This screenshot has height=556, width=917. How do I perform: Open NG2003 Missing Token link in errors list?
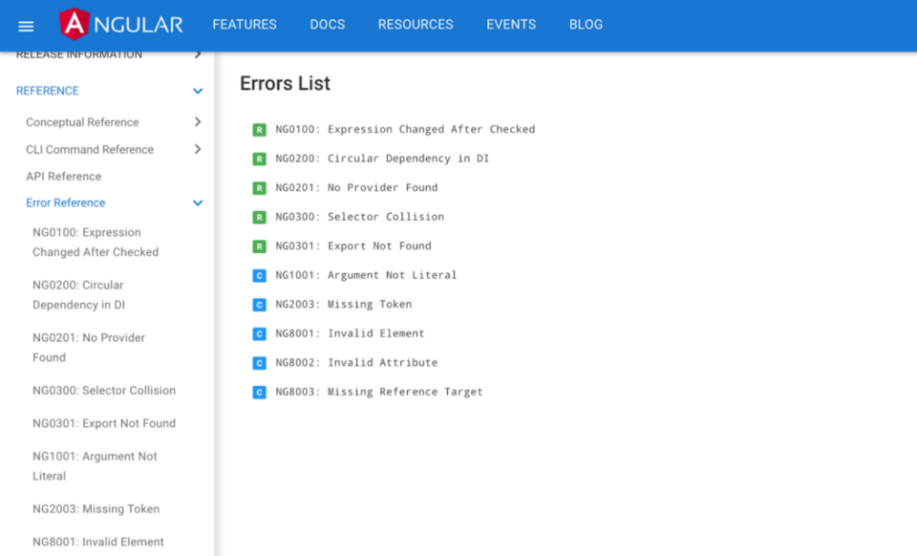[344, 304]
